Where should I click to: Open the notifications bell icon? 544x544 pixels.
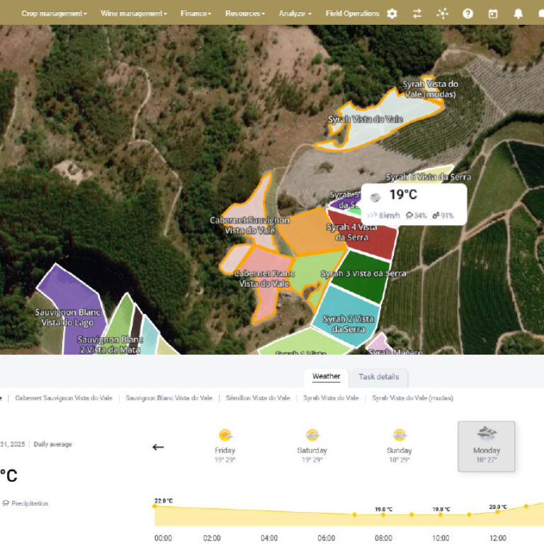[x=518, y=13]
